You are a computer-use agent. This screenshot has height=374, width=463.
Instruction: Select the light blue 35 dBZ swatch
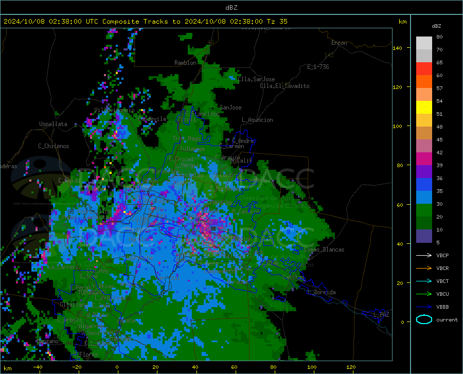coord(424,198)
